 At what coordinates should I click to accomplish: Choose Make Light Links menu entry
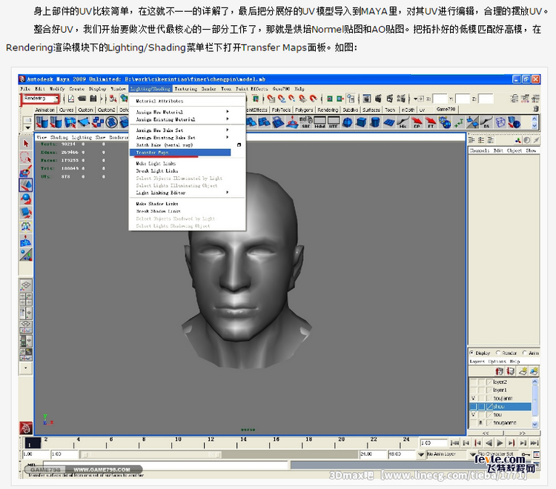click(x=156, y=163)
